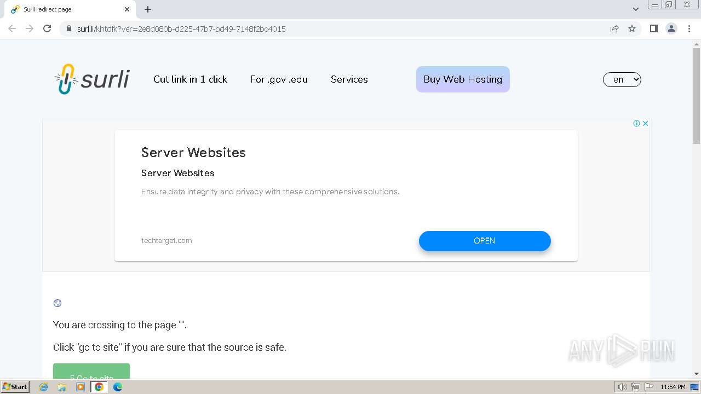The image size is (701, 394).
Task: Click the browser forward arrow
Action: [x=30, y=28]
